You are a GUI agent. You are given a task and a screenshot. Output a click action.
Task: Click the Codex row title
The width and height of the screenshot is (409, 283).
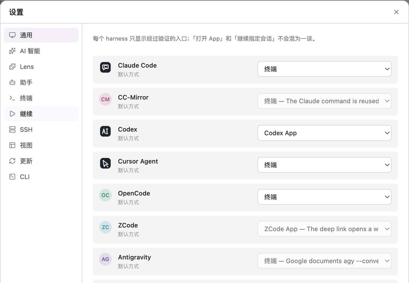pyautogui.click(x=128, y=129)
